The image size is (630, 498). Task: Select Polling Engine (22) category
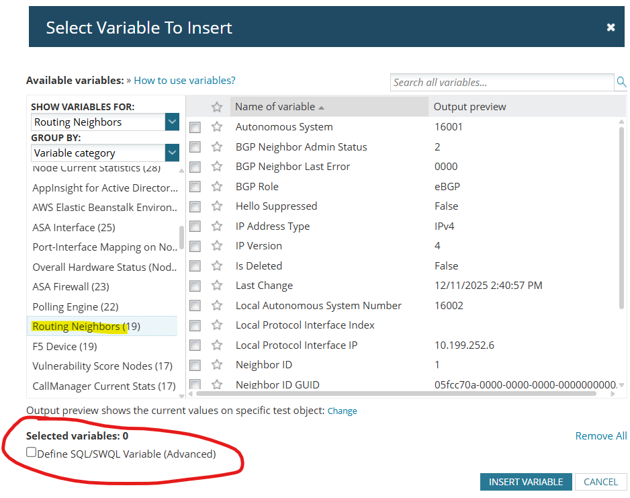tap(75, 306)
